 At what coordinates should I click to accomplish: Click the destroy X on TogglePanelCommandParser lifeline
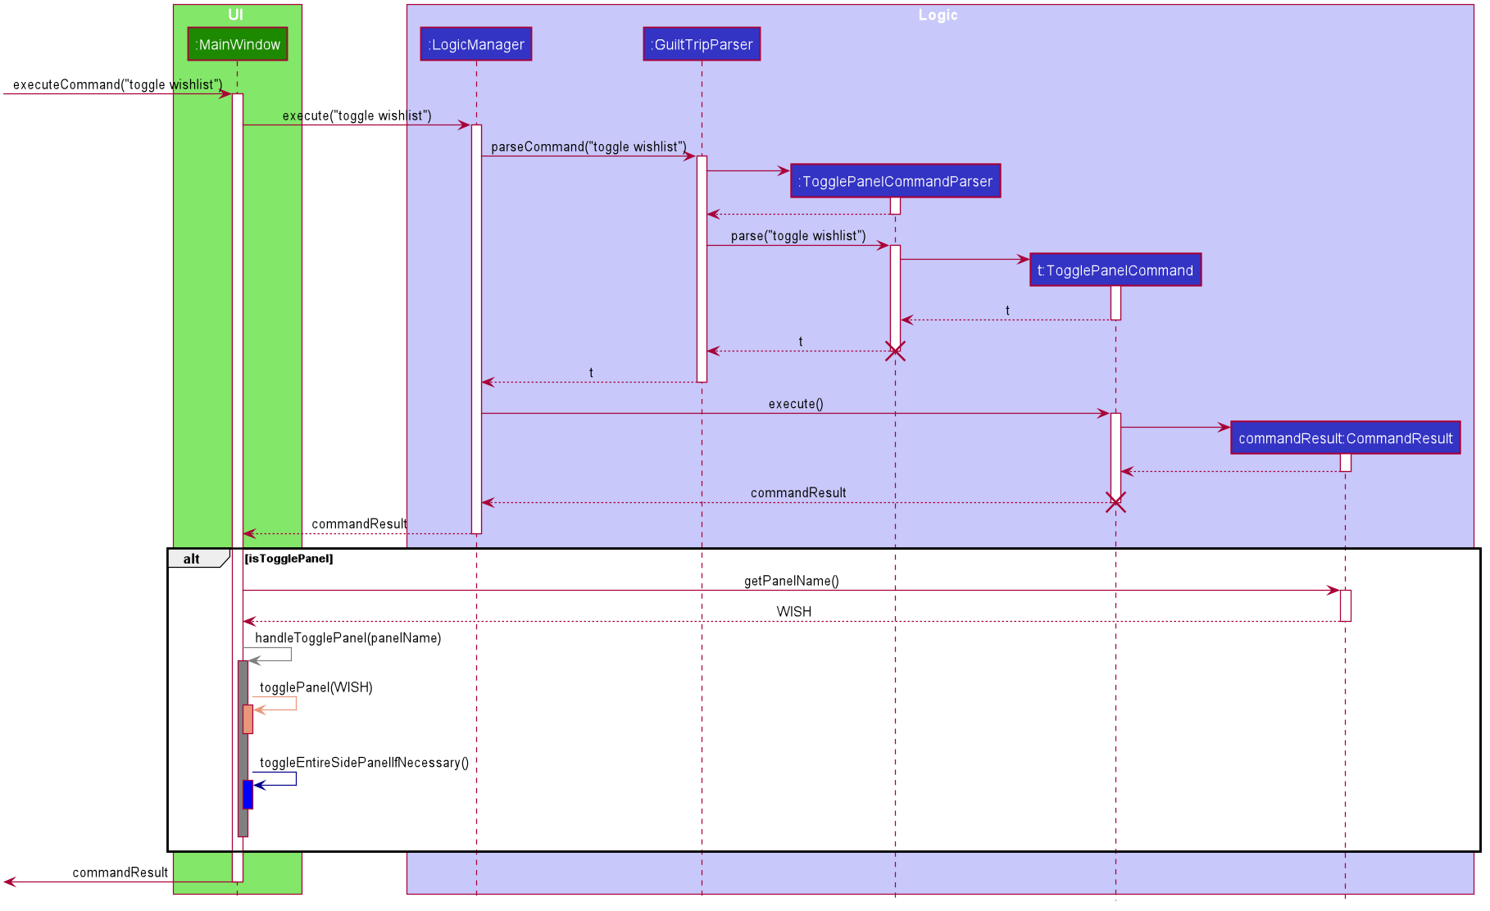895,351
